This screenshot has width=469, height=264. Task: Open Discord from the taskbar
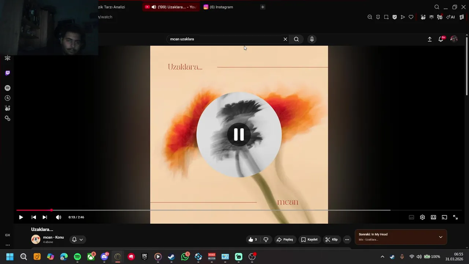click(x=104, y=257)
